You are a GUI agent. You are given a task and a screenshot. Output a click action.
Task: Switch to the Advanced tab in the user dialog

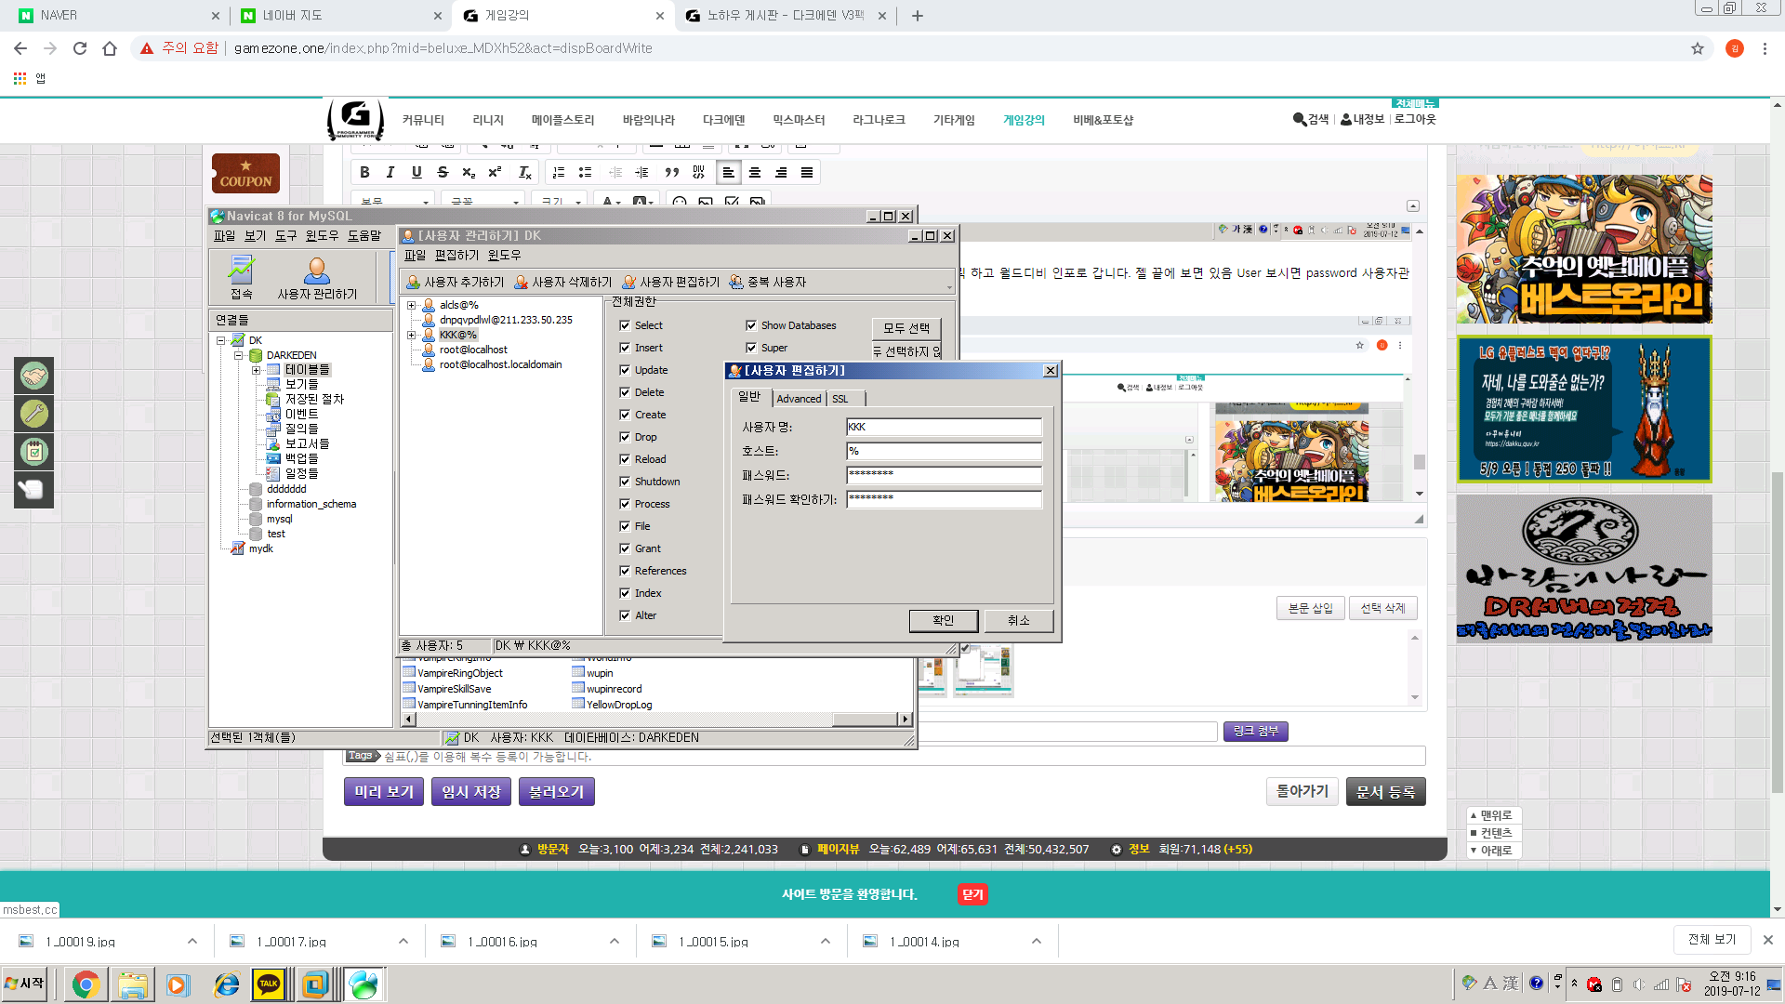tap(799, 399)
